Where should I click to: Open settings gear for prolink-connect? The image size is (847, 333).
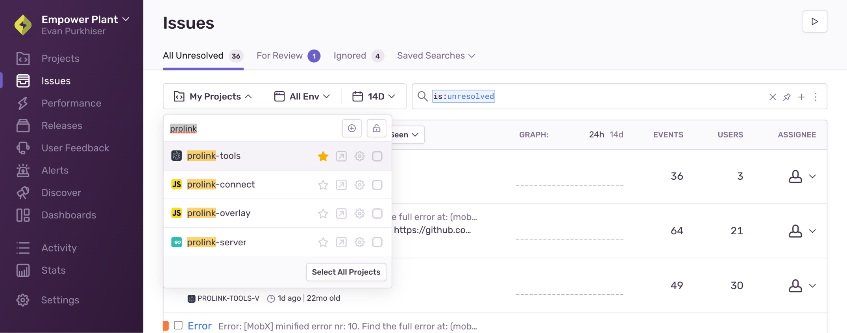359,185
